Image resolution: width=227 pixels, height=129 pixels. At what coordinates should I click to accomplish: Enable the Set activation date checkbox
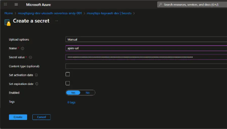click(x=68, y=74)
